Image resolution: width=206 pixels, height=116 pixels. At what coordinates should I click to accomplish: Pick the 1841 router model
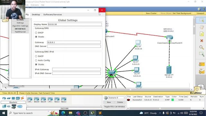click(x=30, y=100)
